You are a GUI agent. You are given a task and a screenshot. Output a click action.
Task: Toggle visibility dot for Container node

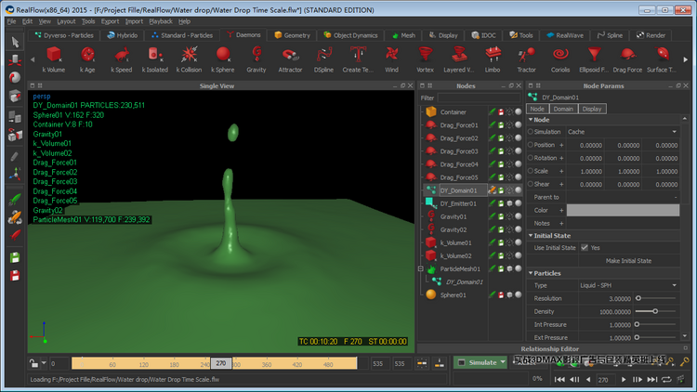click(518, 112)
